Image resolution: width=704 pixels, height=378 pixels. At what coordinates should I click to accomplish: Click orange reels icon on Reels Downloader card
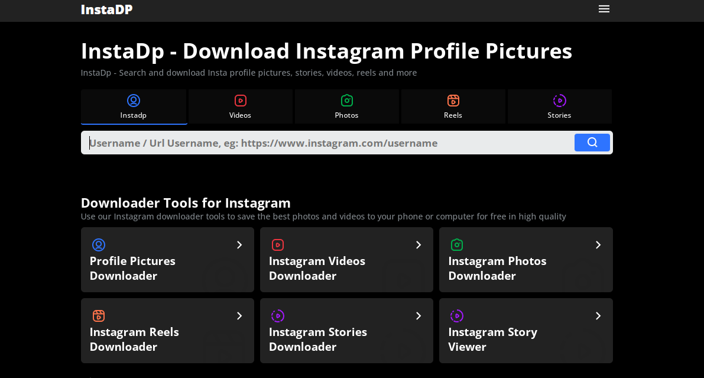coord(99,315)
